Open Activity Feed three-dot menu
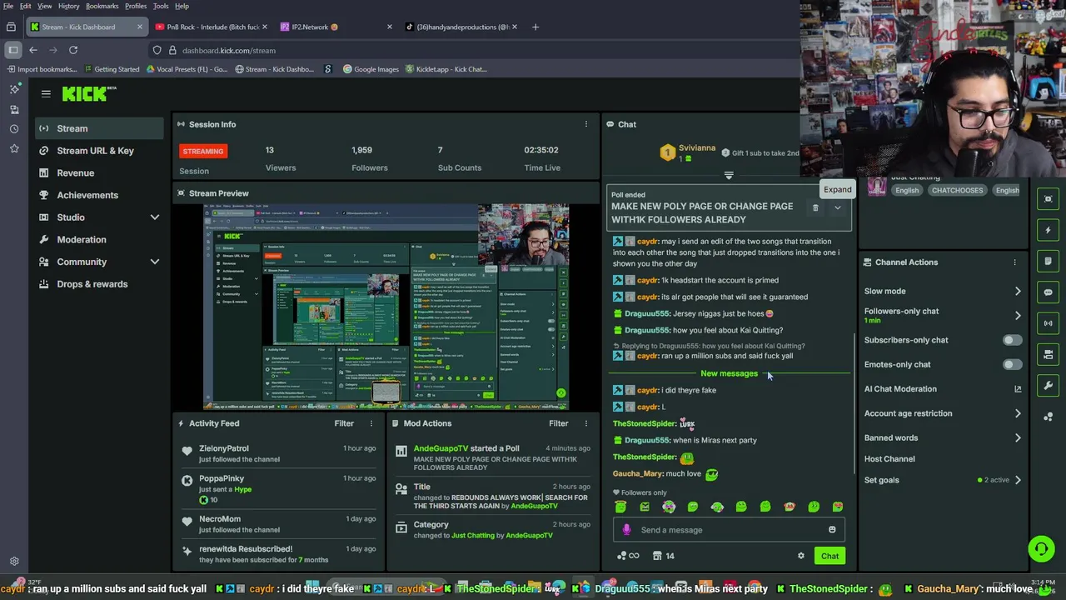Viewport: 1066px width, 600px height. point(371,423)
